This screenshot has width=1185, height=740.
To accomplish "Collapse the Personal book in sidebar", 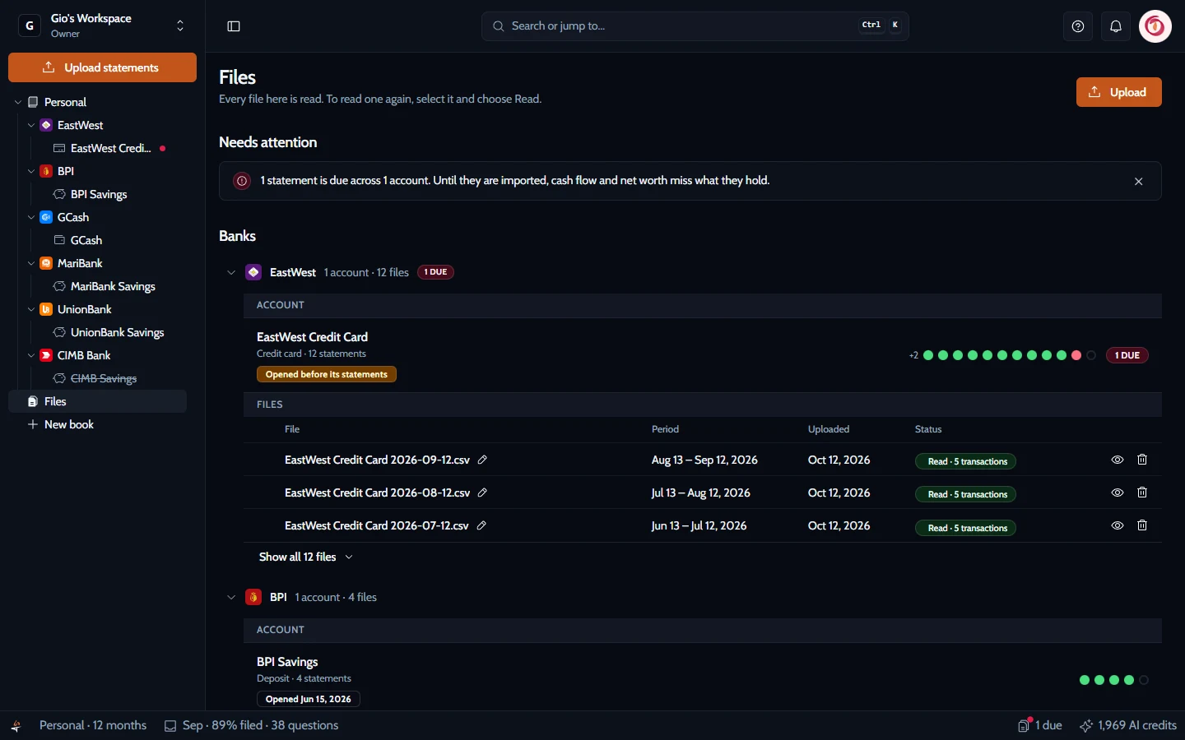I will [x=18, y=102].
